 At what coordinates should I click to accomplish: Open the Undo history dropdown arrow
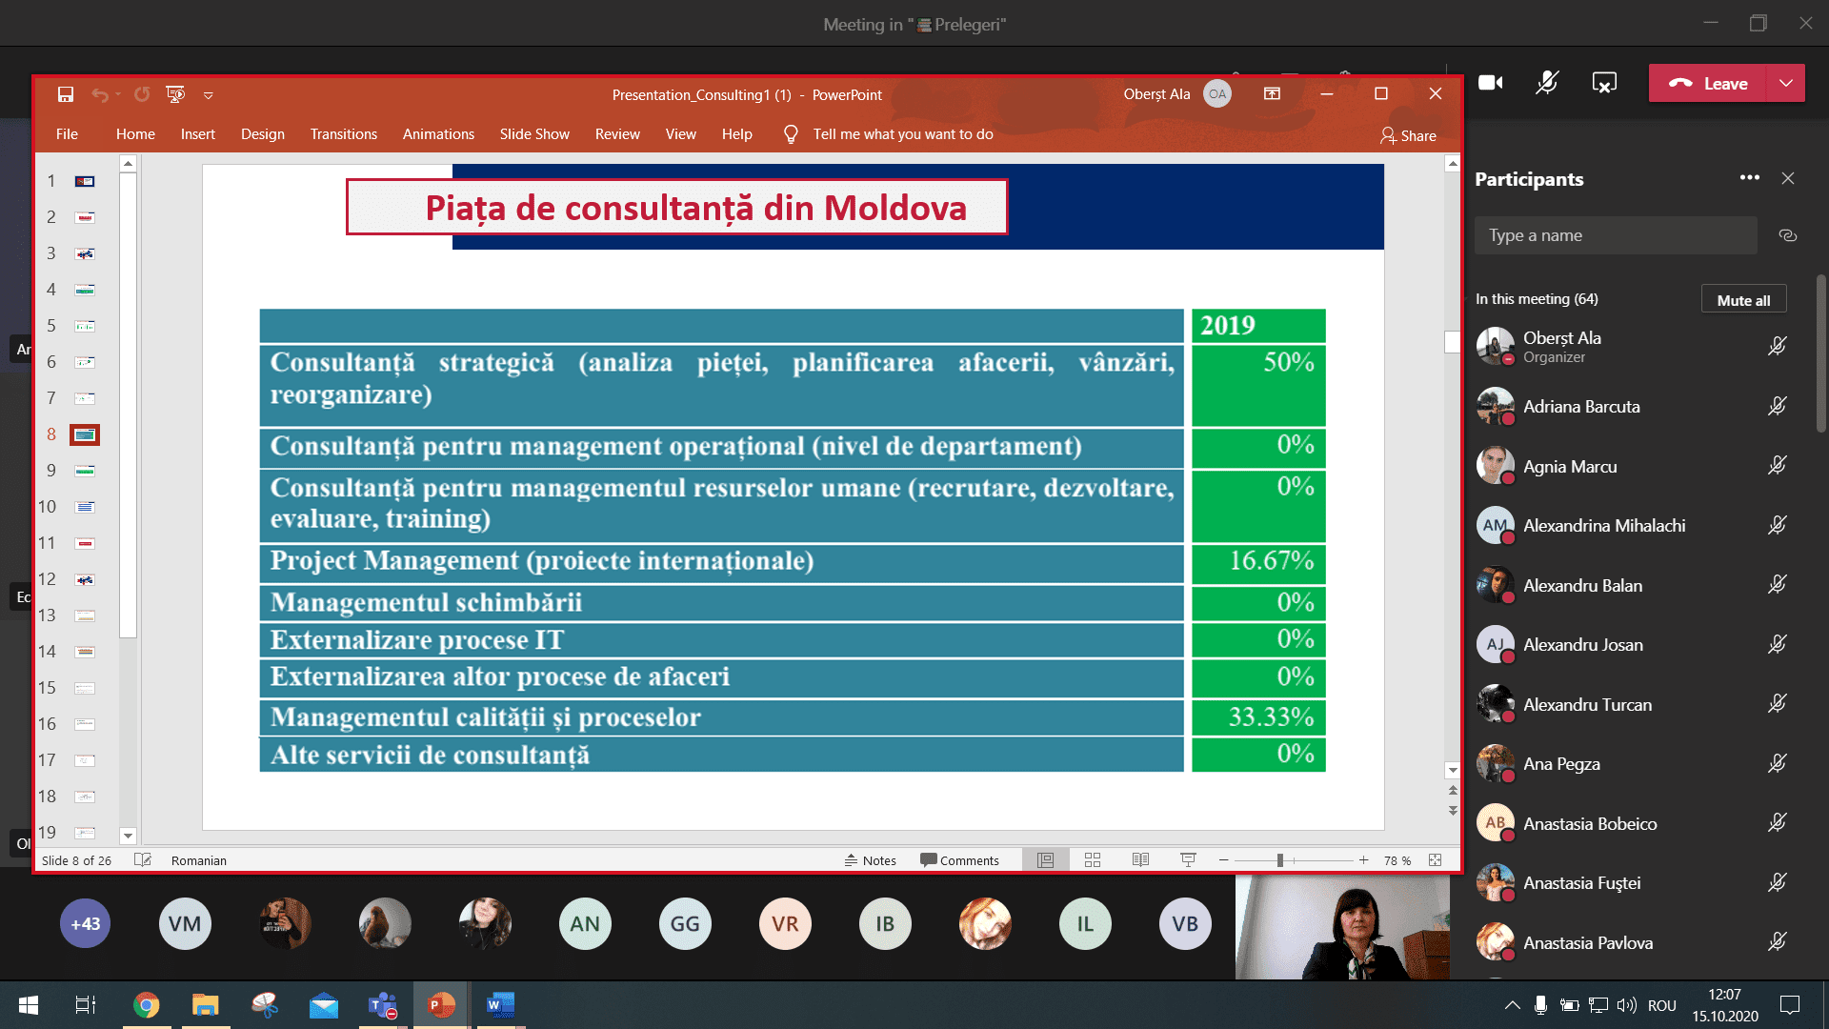click(118, 94)
